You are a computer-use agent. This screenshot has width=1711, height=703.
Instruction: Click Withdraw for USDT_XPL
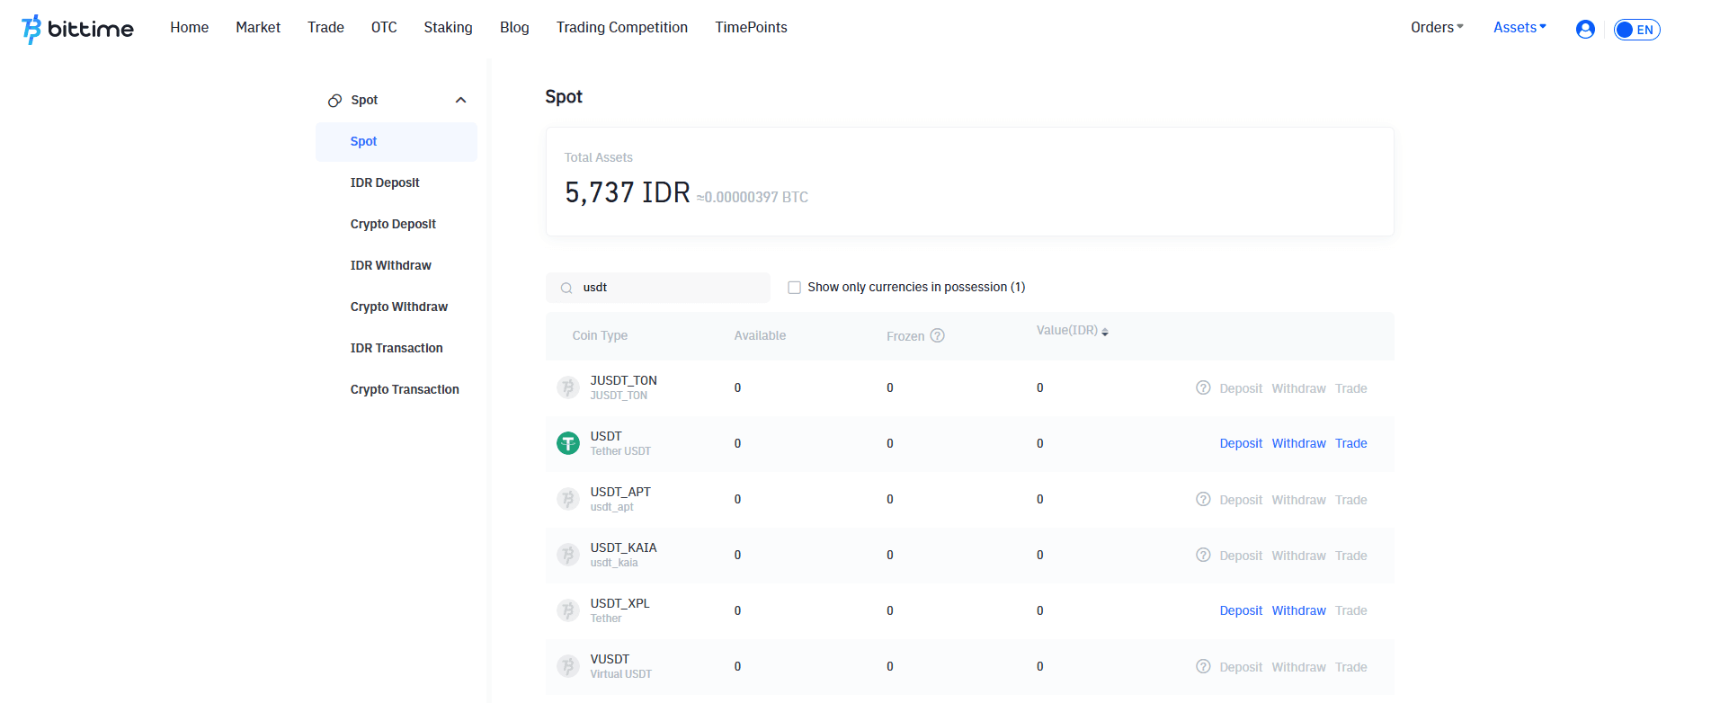click(x=1298, y=611)
